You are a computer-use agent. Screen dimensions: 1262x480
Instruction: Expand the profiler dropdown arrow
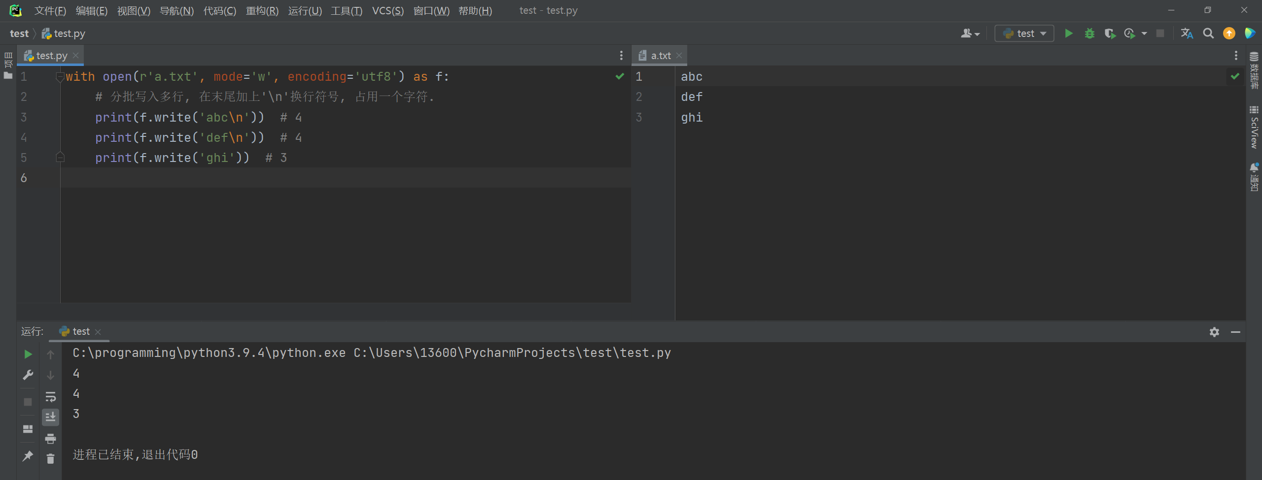click(1144, 33)
